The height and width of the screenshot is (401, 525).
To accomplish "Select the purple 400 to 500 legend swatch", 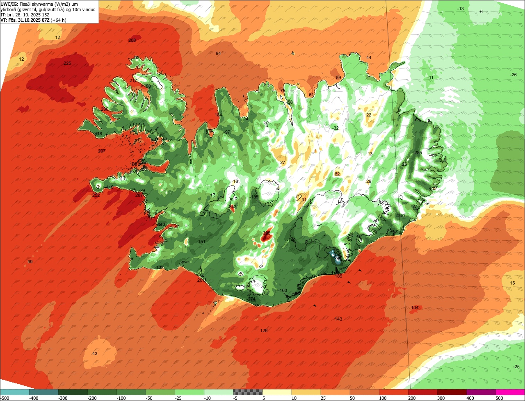I will click(x=481, y=392).
